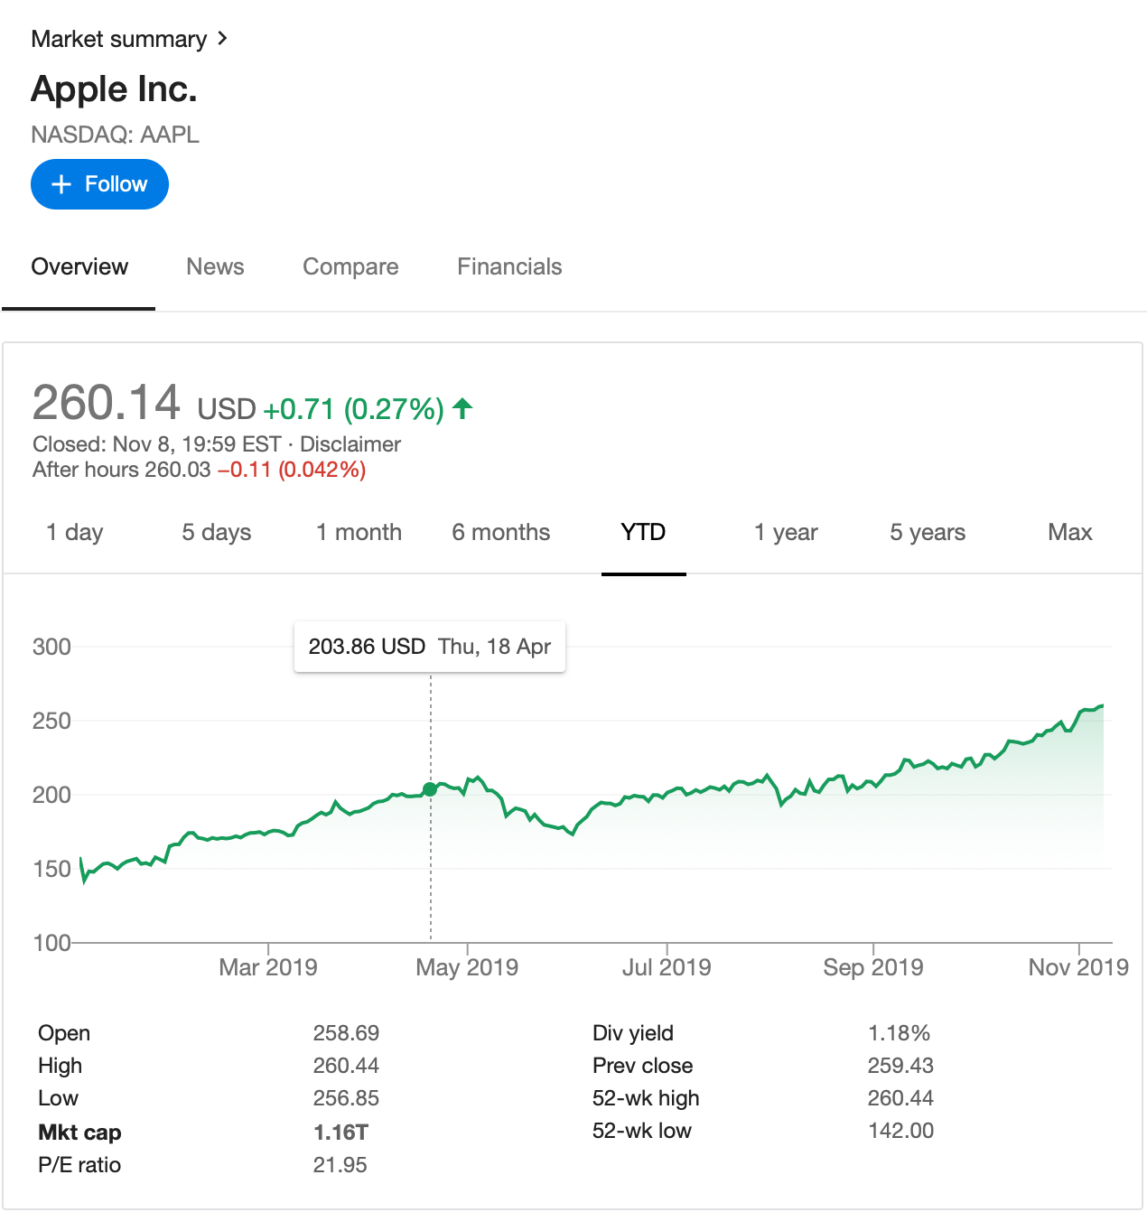
Task: Show the Max chart range
Action: click(x=1070, y=532)
